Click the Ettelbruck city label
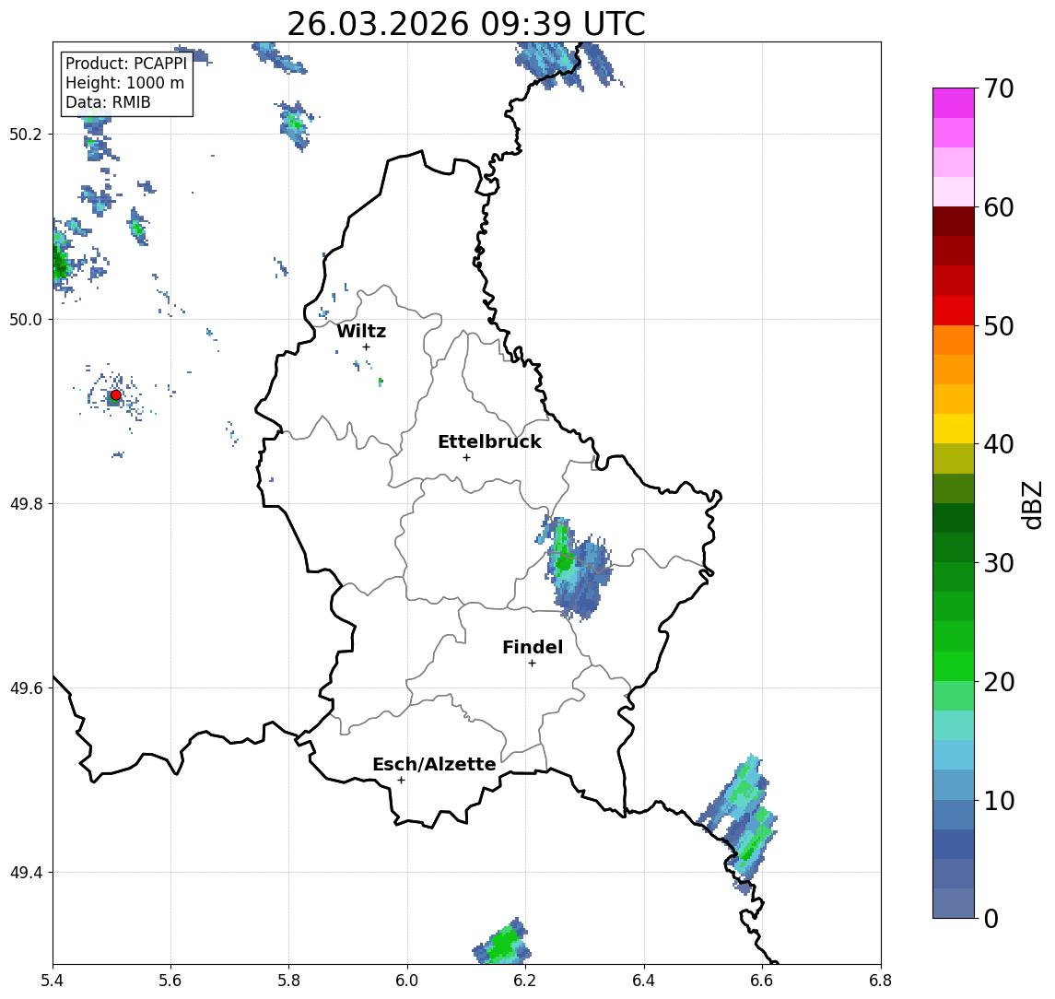Viewport: 1055px width, 999px height. tap(489, 441)
